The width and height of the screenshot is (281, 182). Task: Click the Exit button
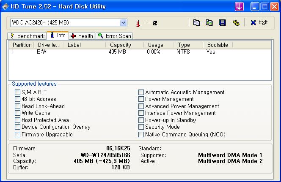tap(259, 22)
